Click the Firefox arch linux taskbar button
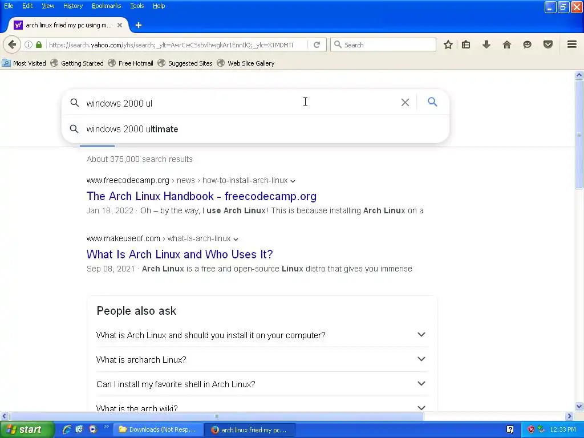The height and width of the screenshot is (438, 584). coord(250,430)
